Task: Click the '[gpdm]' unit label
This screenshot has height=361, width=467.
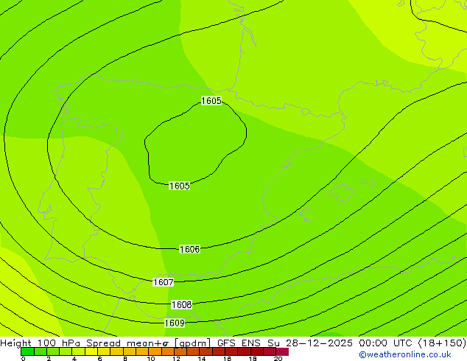Action: click(x=192, y=343)
